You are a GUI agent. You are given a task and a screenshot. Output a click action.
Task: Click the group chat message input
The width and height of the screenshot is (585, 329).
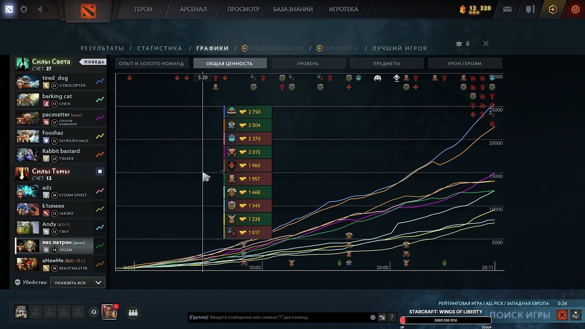279,317
